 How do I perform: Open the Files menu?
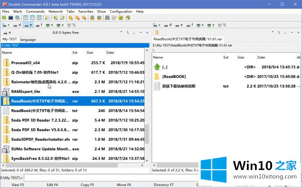tap(6, 11)
